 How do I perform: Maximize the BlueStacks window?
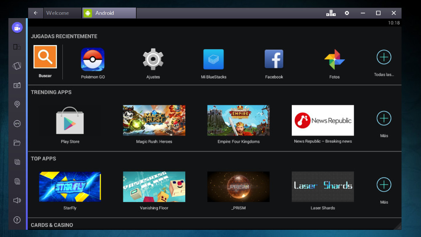pyautogui.click(x=378, y=13)
